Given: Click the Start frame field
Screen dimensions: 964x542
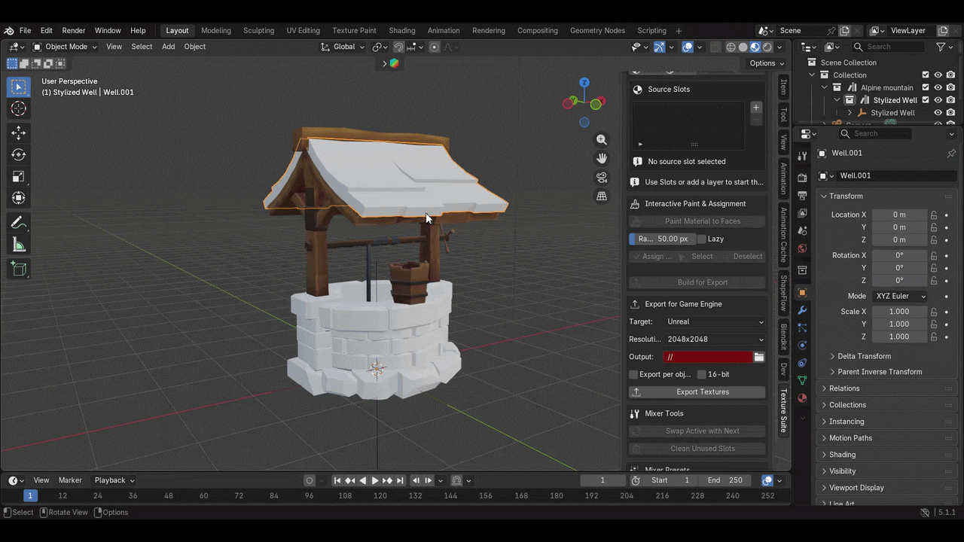Looking at the screenshot, I should pos(670,480).
